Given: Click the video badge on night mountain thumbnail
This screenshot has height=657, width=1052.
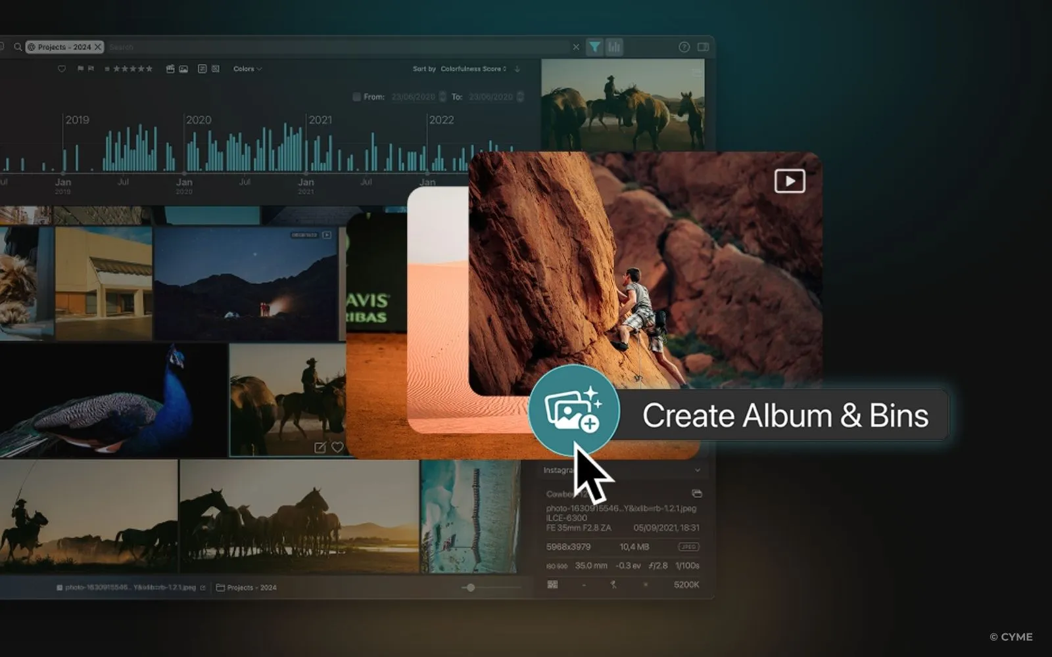Looking at the screenshot, I should click(x=327, y=235).
